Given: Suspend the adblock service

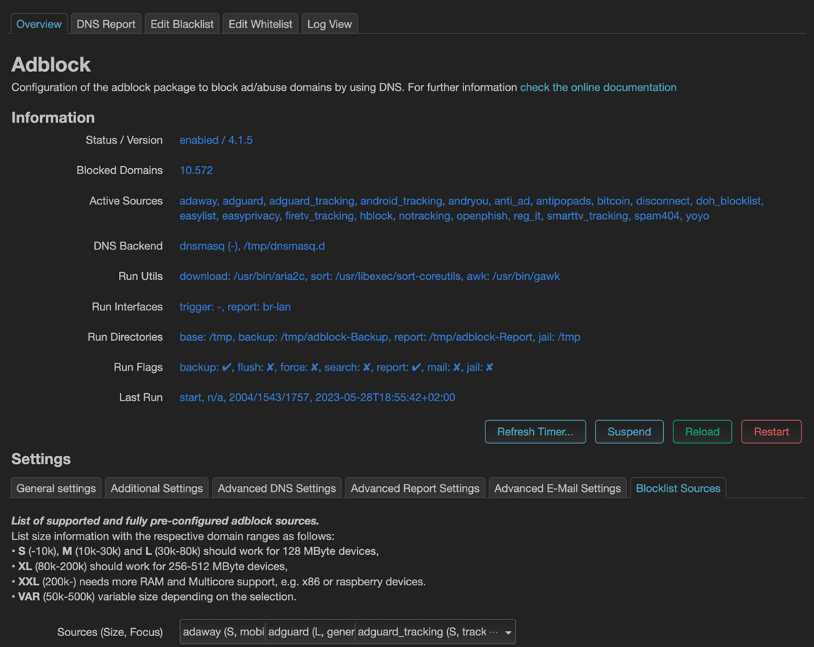Looking at the screenshot, I should (629, 432).
